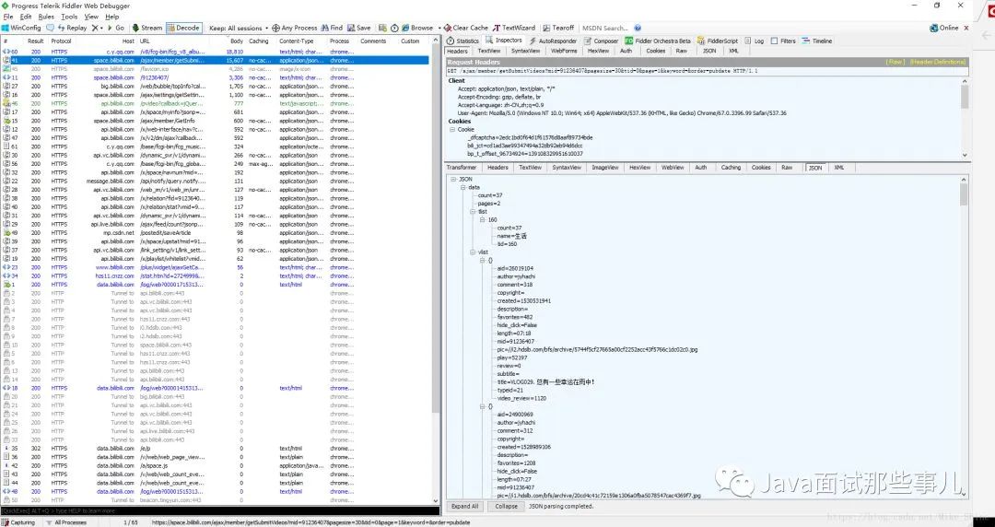Open the Rules menu
The image size is (995, 527).
(x=46, y=17)
